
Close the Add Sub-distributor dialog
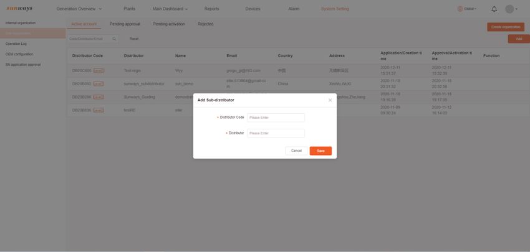click(330, 100)
